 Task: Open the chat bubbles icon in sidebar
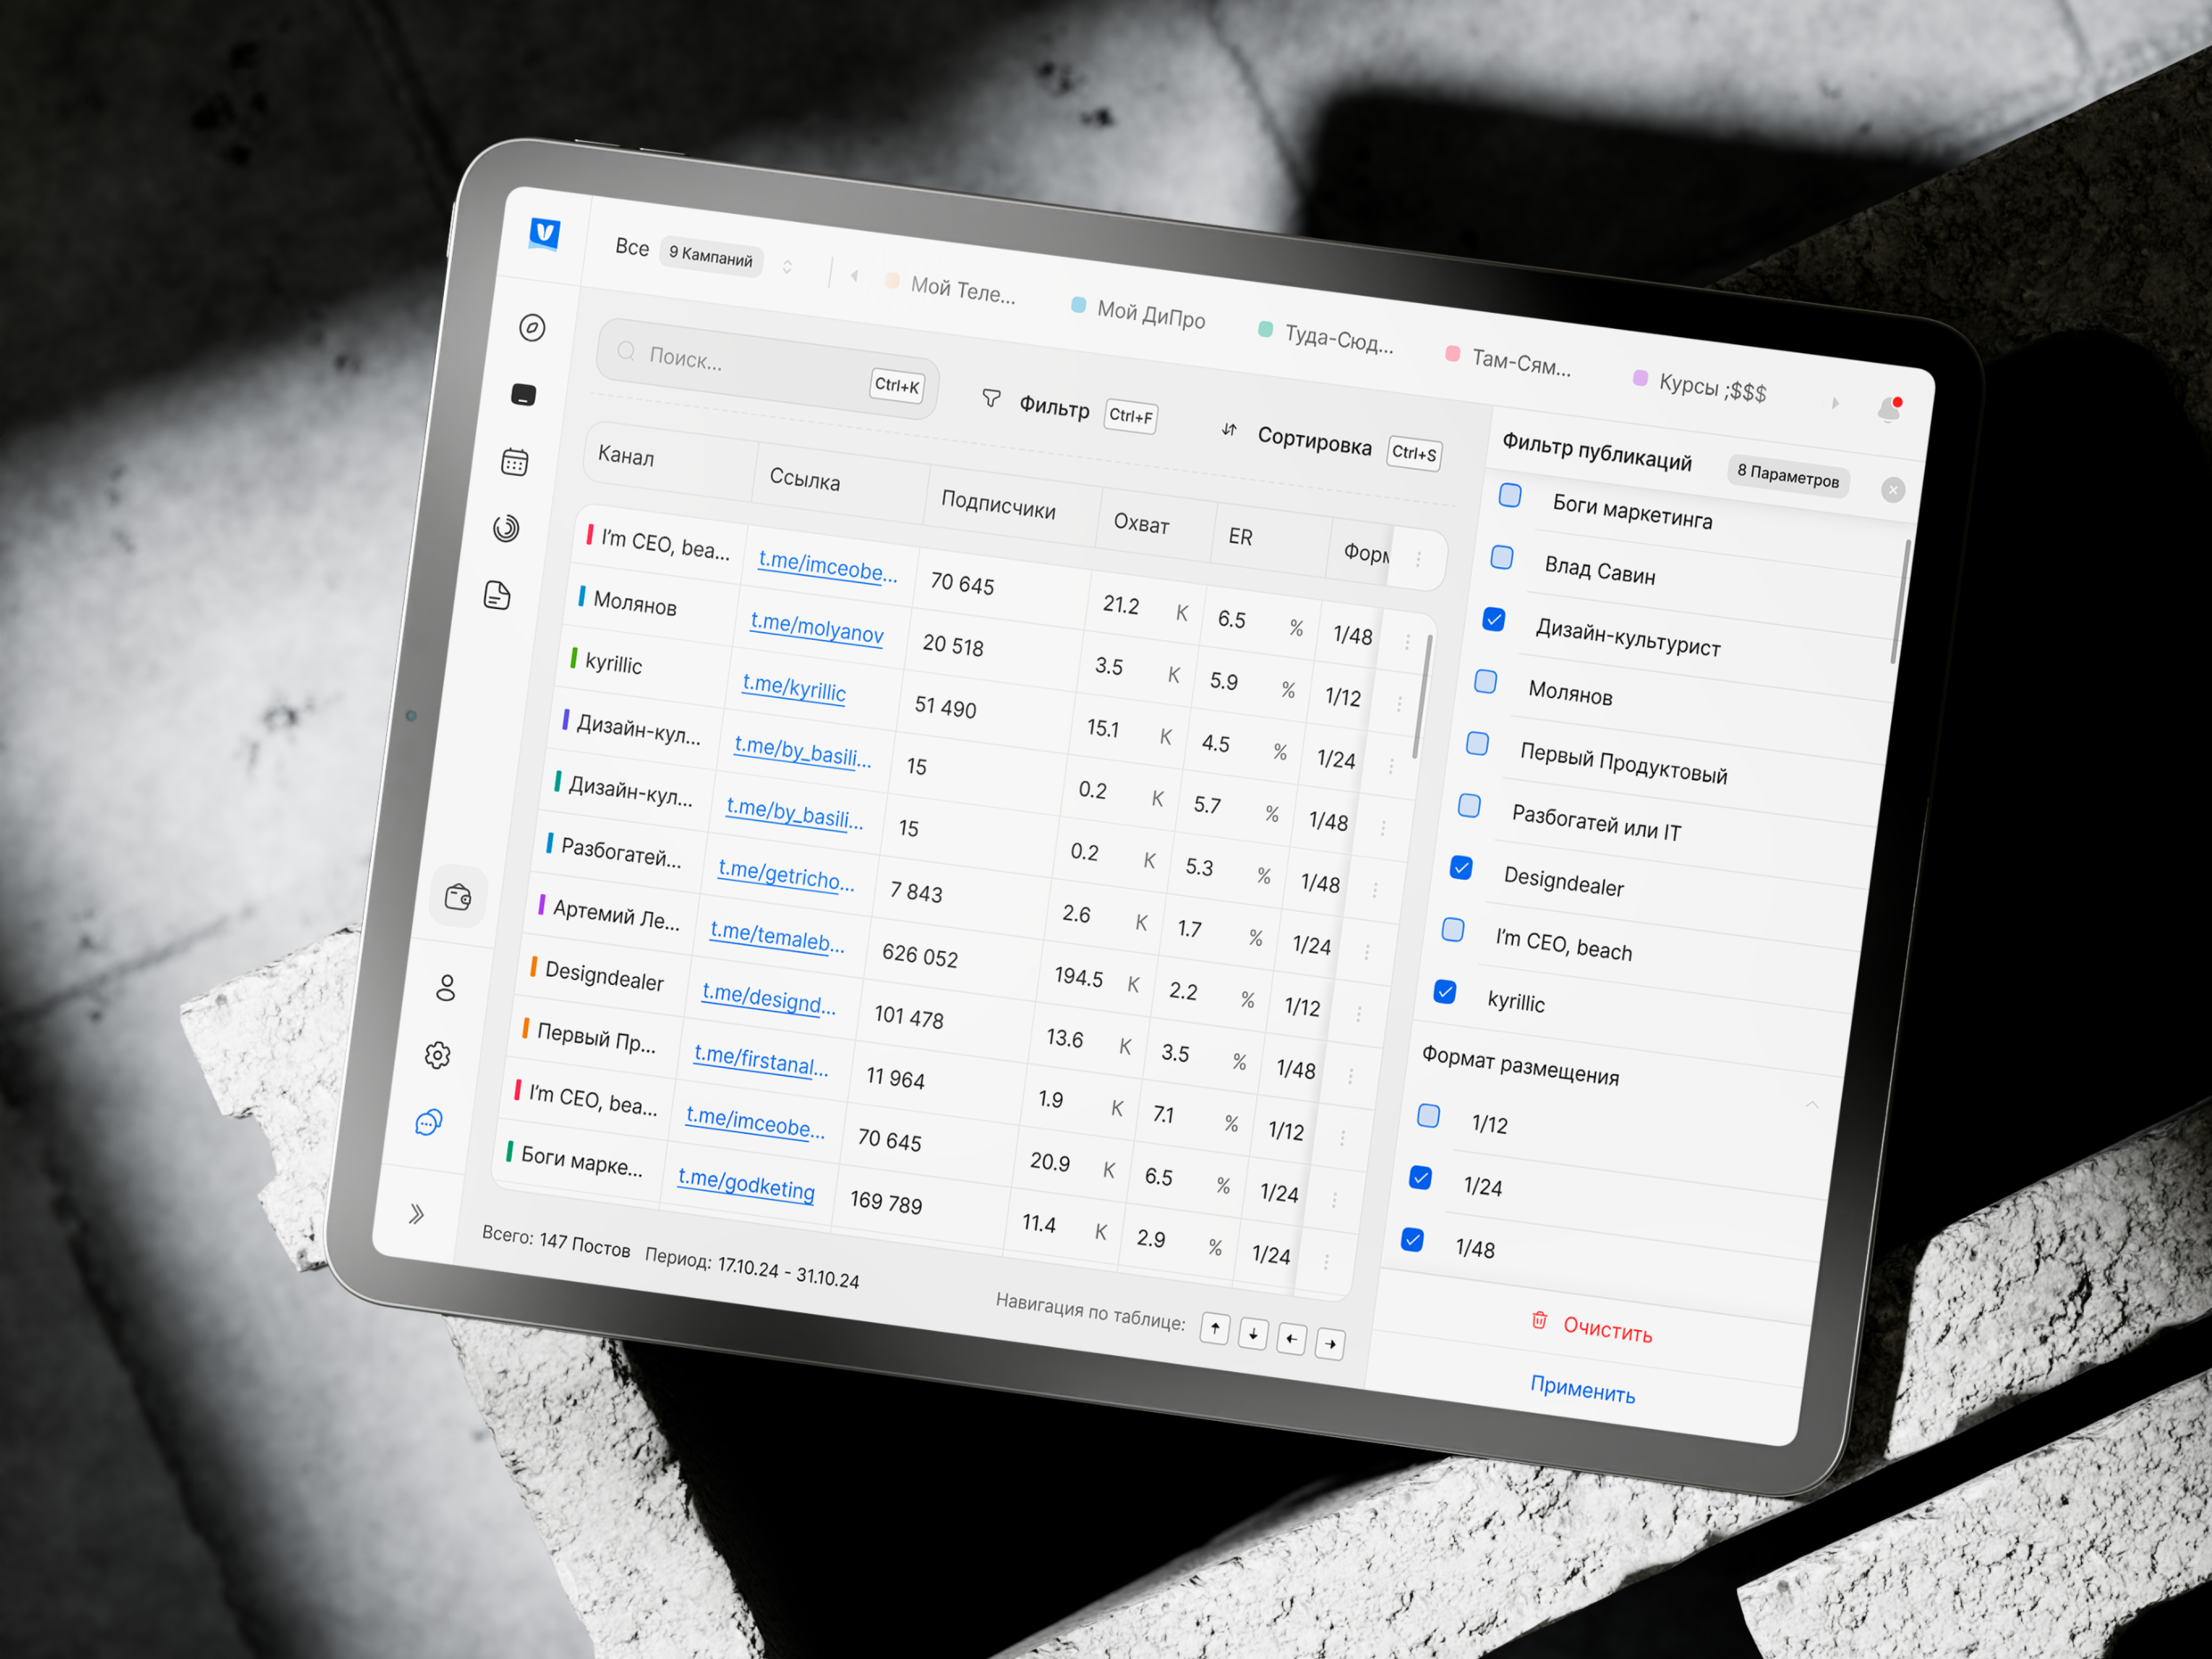coord(429,1122)
